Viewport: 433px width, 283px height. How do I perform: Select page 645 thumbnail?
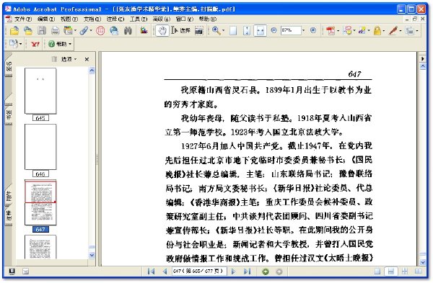click(x=40, y=91)
